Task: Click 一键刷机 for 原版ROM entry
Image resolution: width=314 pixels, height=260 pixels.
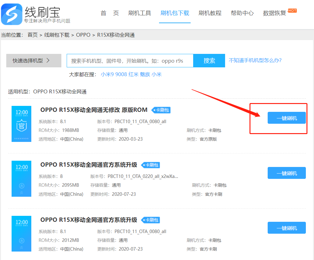Action: 286,118
